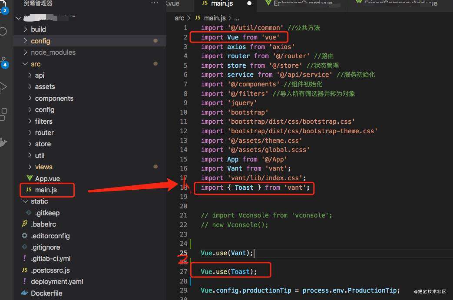Collapse the src folder chevron
The height and width of the screenshot is (300, 453).
(x=26, y=64)
